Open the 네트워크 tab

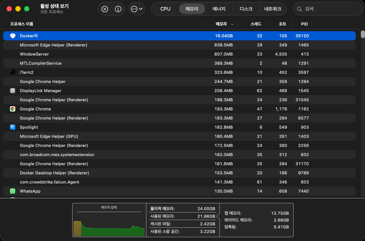[x=273, y=9]
